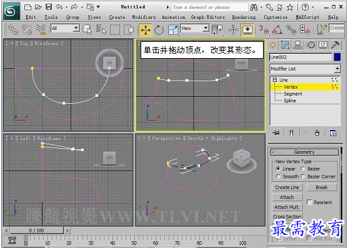Collapse the Line modifier tree
The image size is (348, 248).
click(275, 79)
